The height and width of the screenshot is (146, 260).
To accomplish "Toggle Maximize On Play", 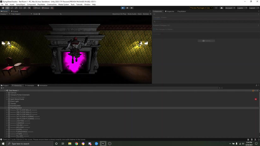I will (119, 14).
